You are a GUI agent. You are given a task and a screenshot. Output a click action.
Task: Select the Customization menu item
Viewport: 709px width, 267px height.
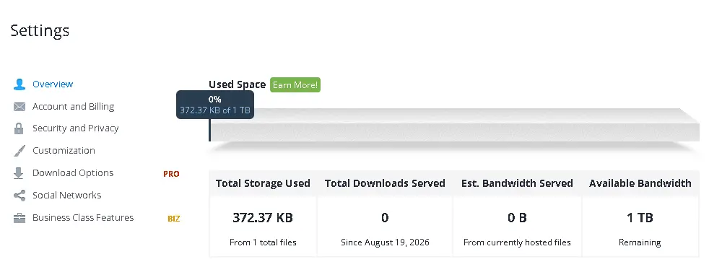64,150
